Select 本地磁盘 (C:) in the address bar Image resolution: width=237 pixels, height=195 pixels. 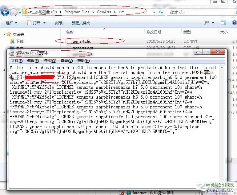pos(46,12)
